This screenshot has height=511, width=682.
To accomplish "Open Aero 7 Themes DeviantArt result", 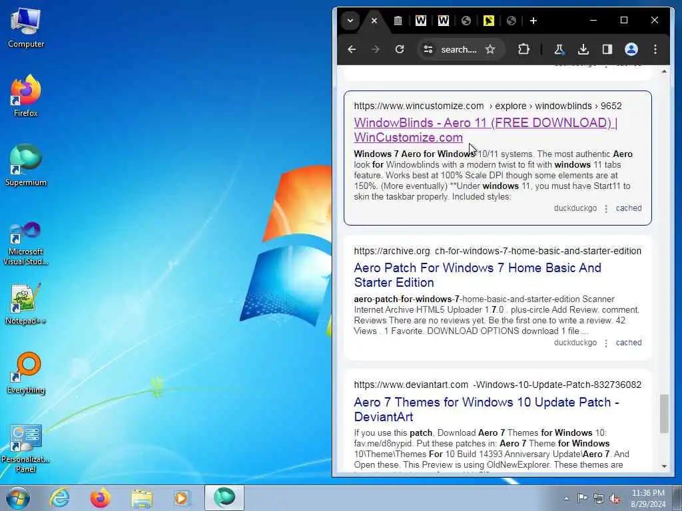I will tap(486, 409).
